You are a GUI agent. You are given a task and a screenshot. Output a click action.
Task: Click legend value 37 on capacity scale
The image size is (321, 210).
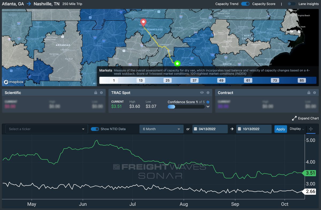pos(194,80)
